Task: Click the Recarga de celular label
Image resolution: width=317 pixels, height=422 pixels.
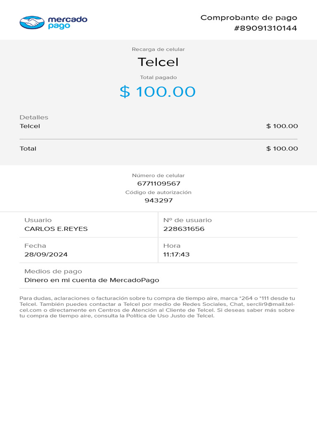Action: click(x=158, y=49)
